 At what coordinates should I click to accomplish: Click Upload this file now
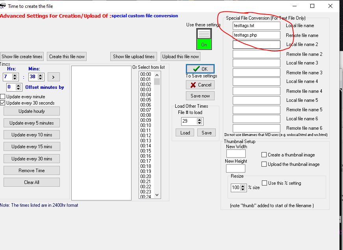(x=180, y=57)
